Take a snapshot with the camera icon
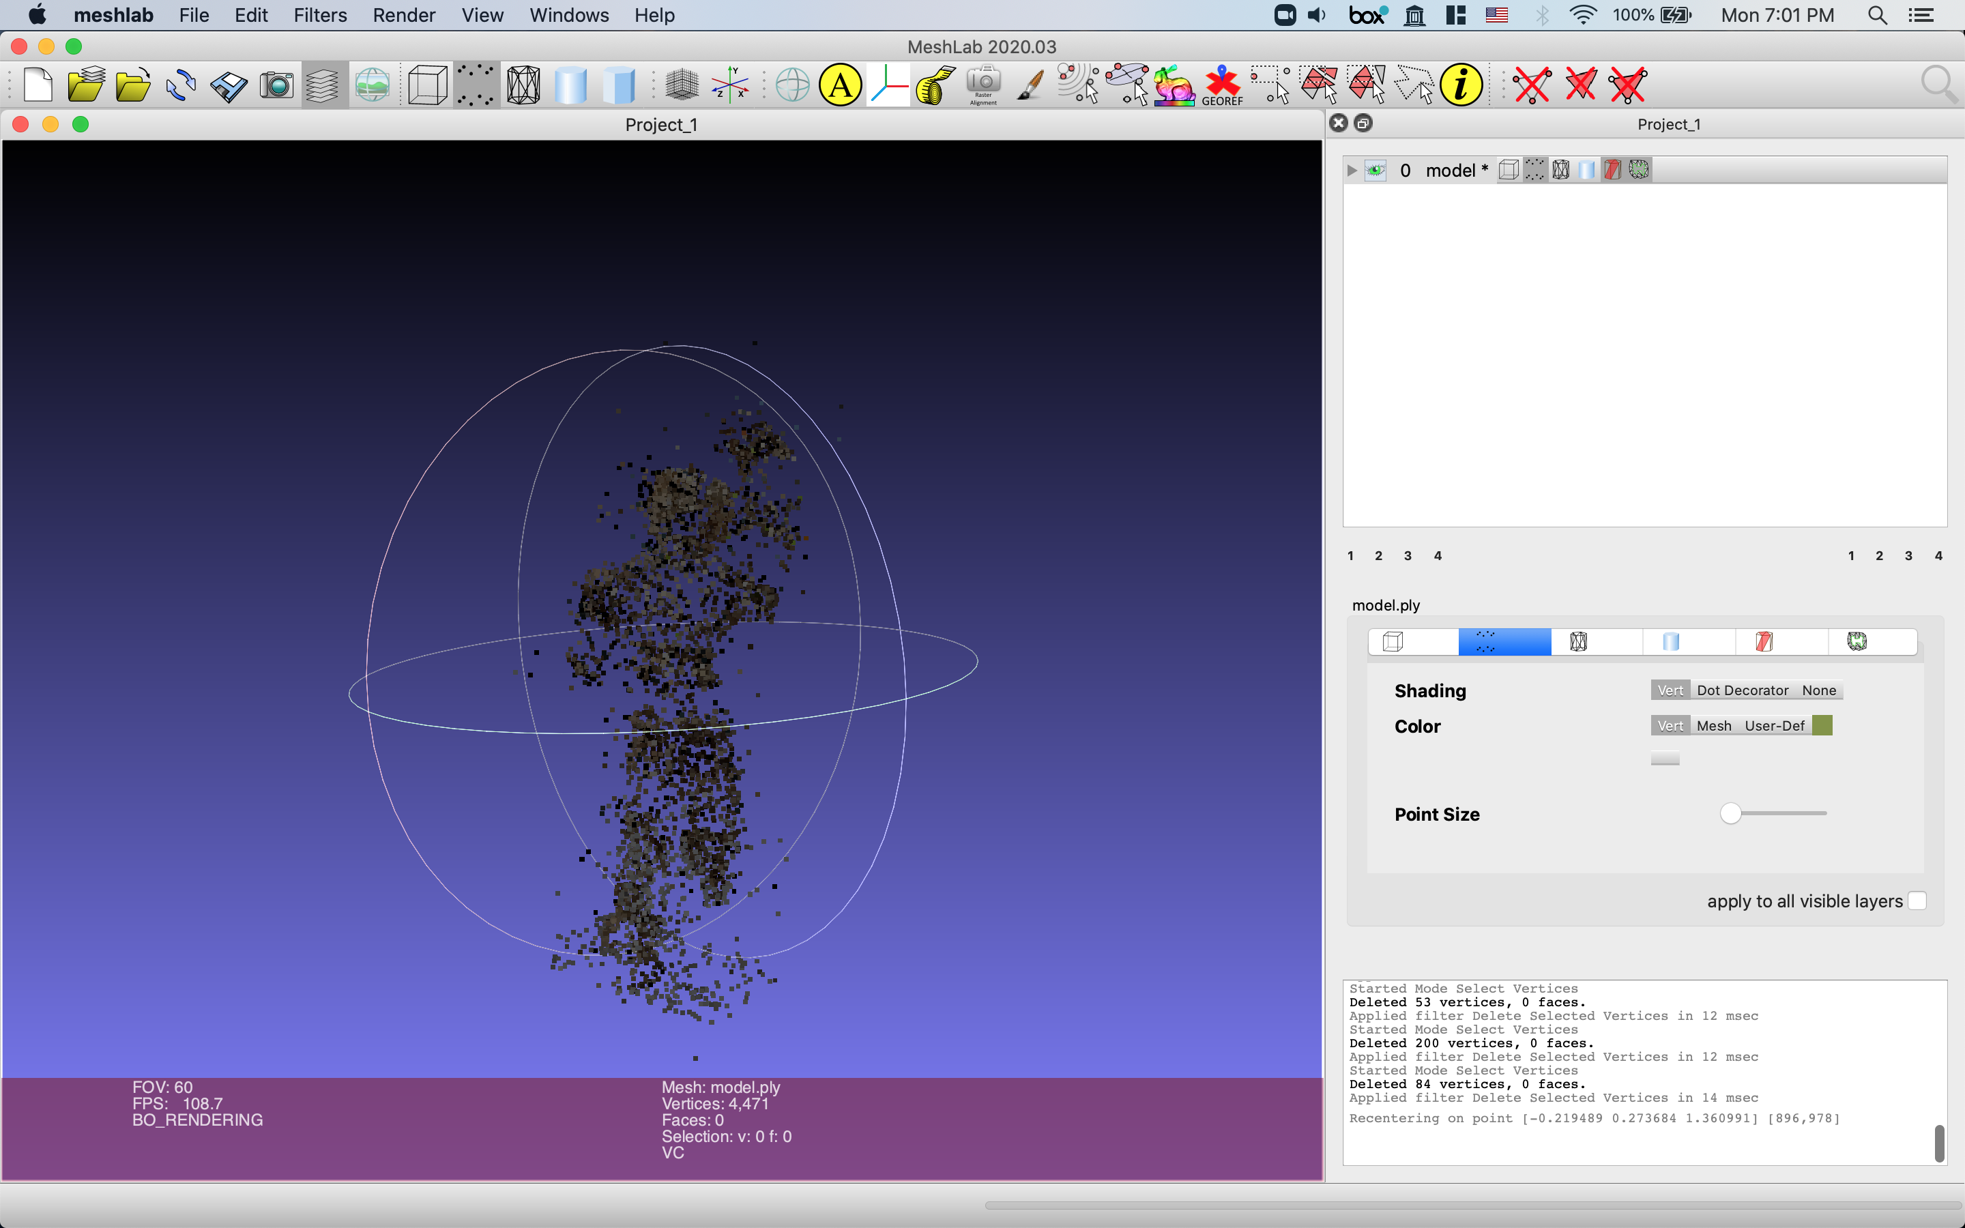This screenshot has width=1965, height=1228. (276, 85)
